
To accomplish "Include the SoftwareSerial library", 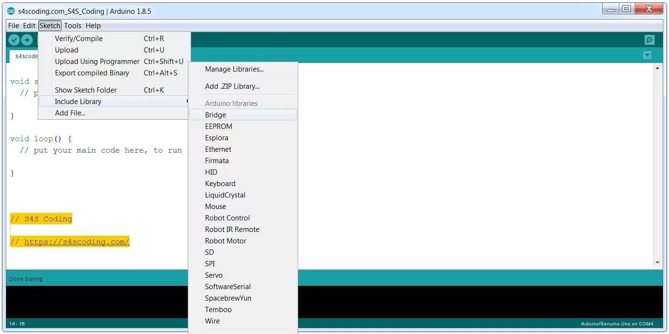I will tap(228, 286).
